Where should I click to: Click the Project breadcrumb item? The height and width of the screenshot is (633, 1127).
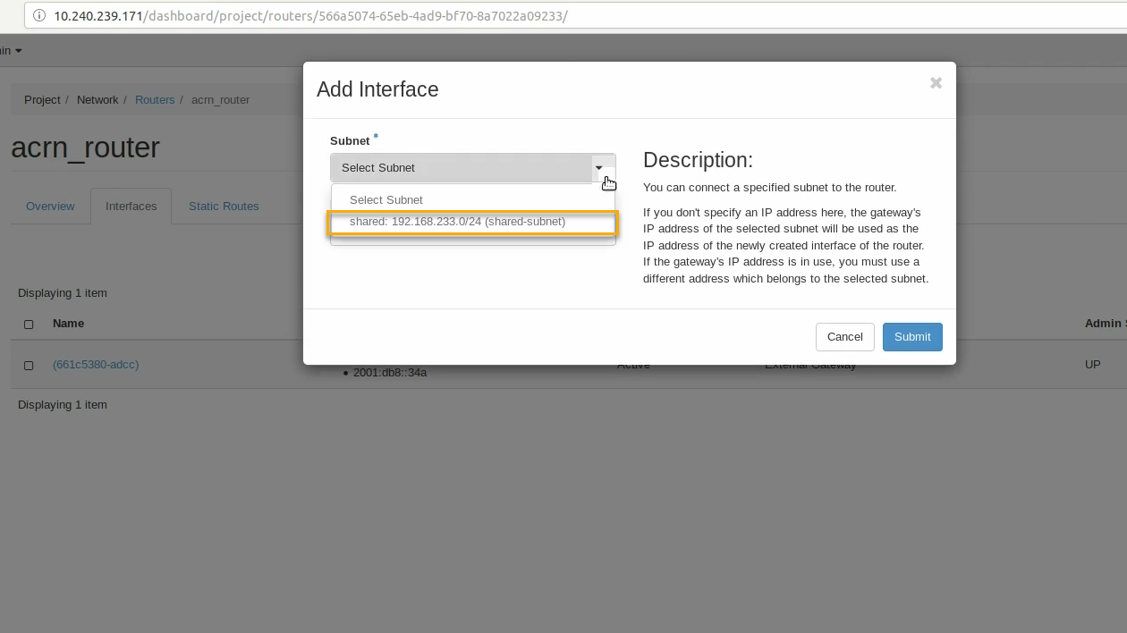coord(42,100)
